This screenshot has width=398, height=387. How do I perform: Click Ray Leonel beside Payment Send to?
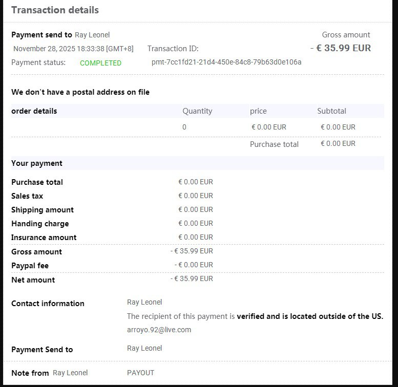pyautogui.click(x=144, y=348)
